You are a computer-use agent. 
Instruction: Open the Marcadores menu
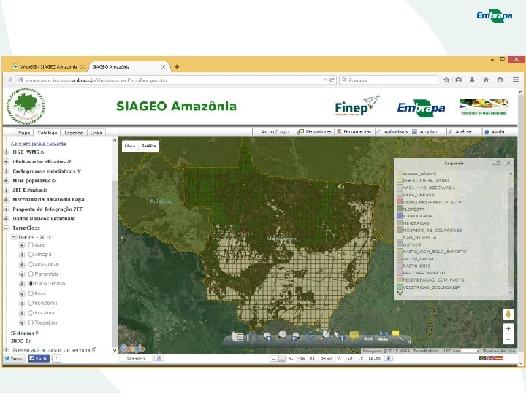(x=315, y=131)
